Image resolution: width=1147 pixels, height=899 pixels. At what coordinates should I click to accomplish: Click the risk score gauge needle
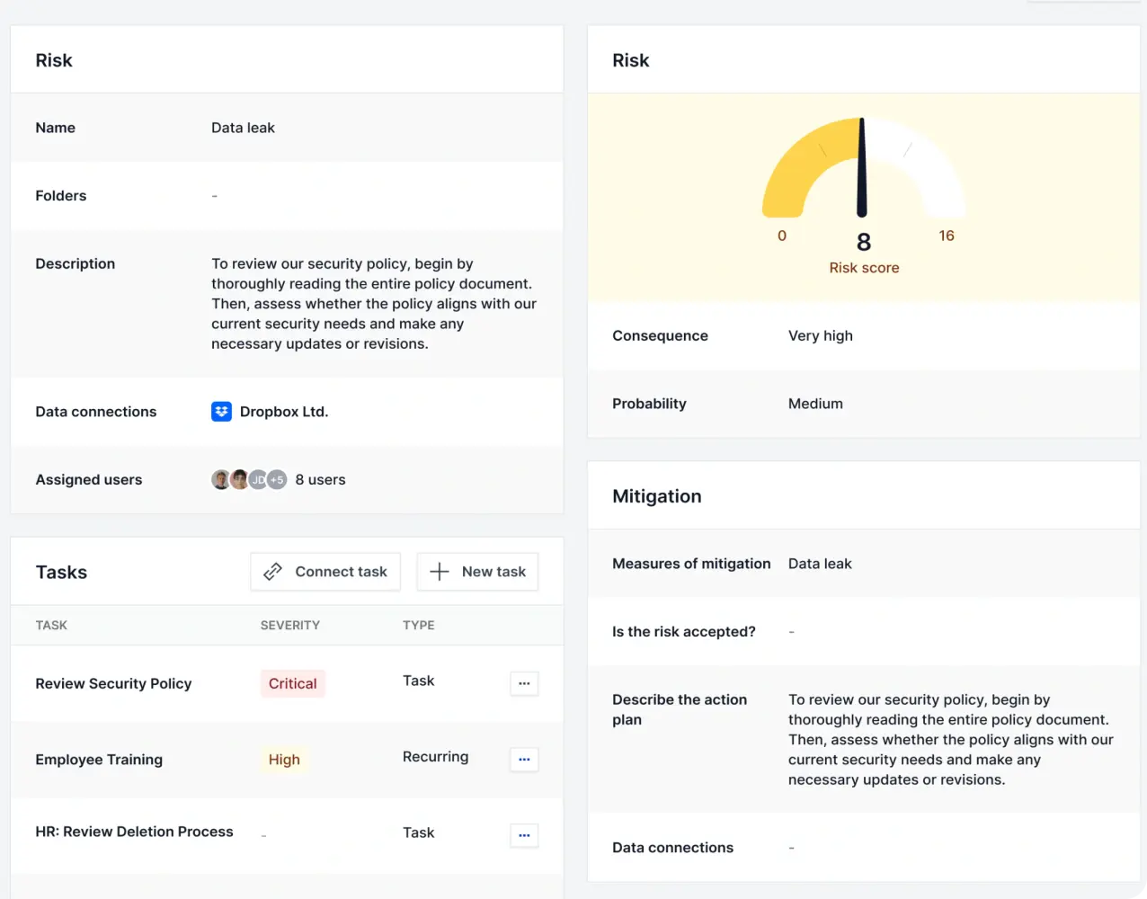[861, 169]
